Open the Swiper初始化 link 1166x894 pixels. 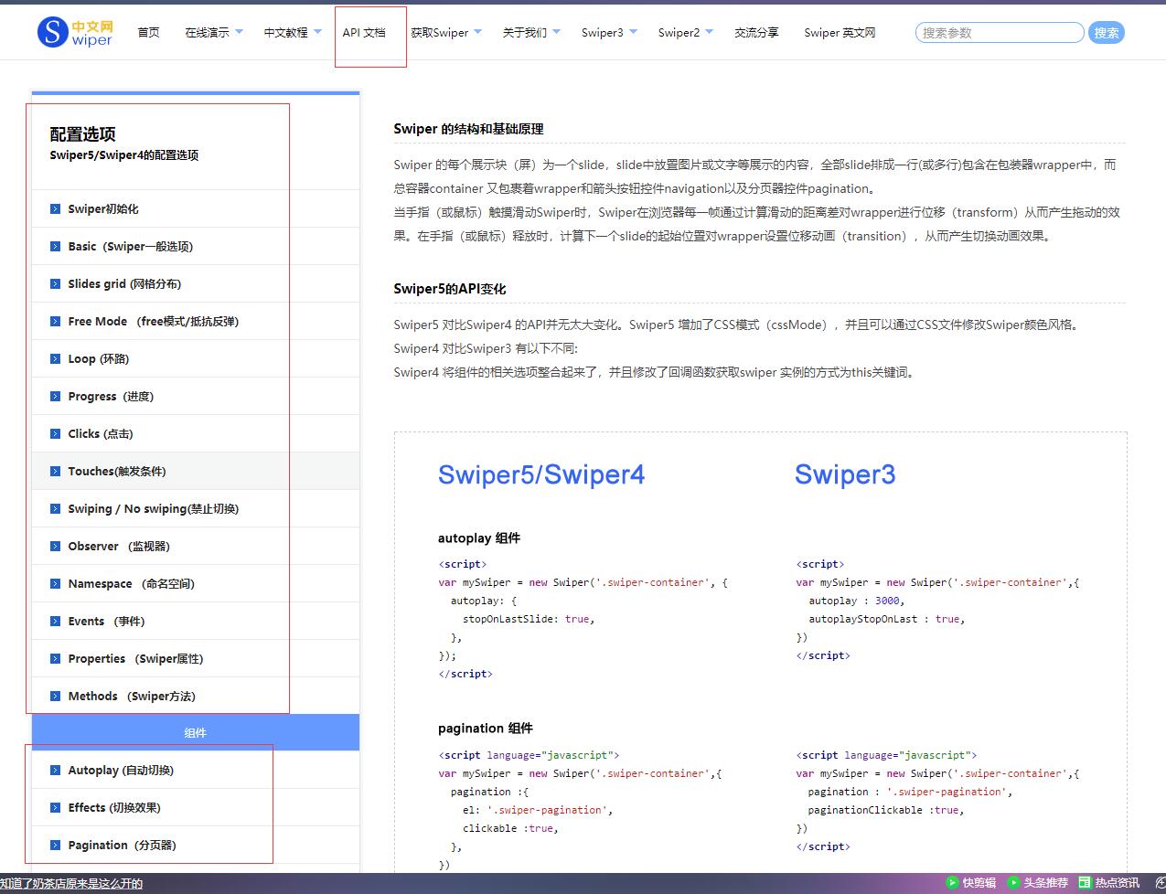[x=103, y=209]
